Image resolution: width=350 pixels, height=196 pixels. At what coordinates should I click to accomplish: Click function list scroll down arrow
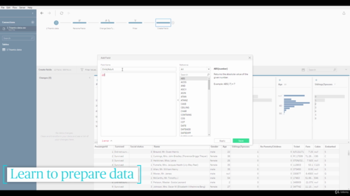pos(209,134)
